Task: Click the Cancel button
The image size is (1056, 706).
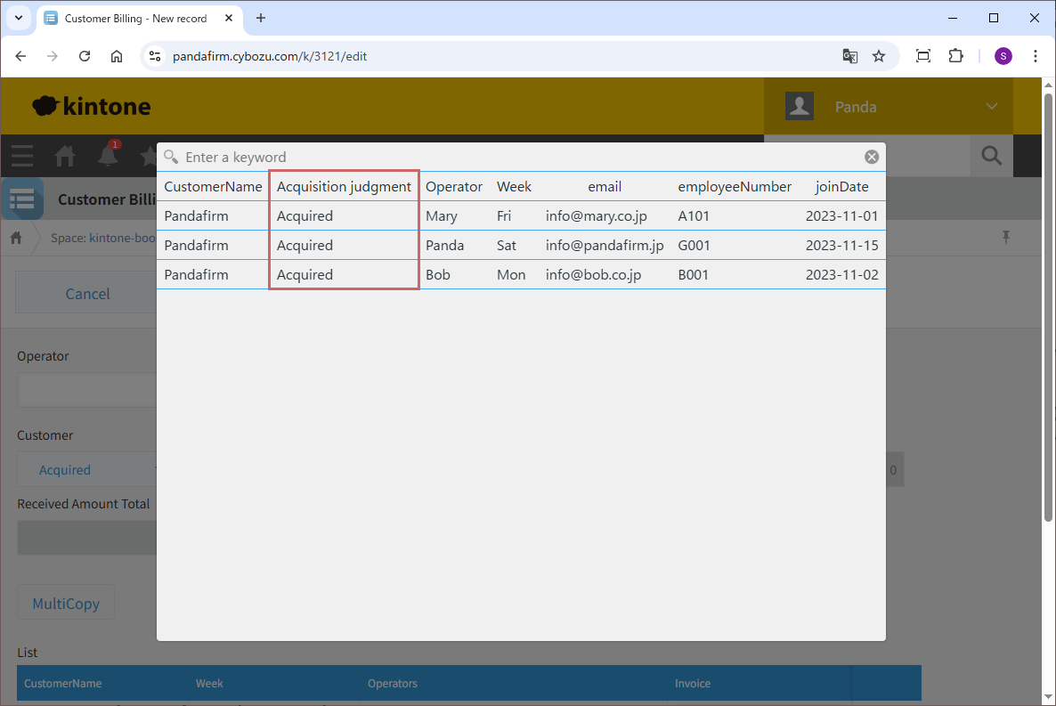Action: pyautogui.click(x=87, y=294)
